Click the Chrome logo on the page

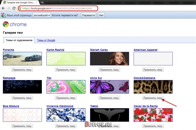click(x=6, y=24)
